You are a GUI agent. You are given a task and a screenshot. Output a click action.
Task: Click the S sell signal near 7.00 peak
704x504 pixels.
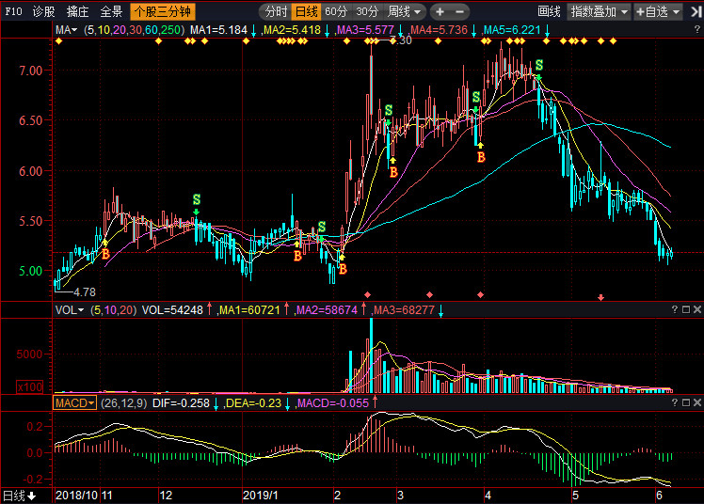coord(538,66)
